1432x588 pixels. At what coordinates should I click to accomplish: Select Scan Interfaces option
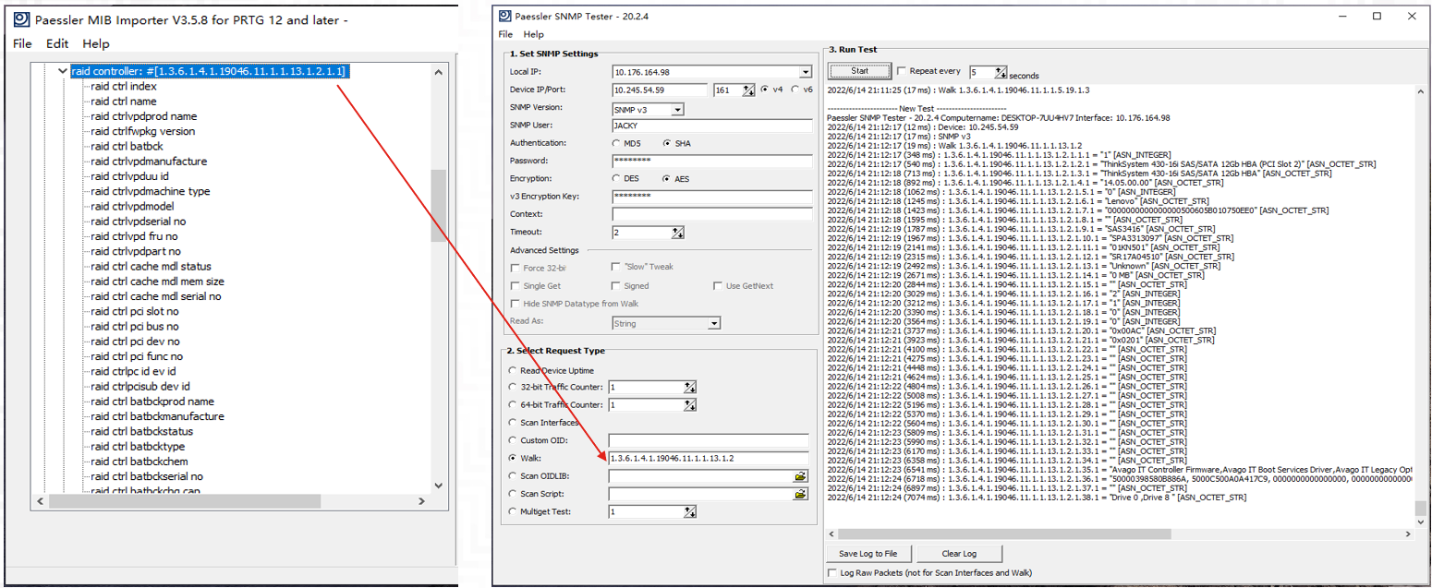coord(514,422)
